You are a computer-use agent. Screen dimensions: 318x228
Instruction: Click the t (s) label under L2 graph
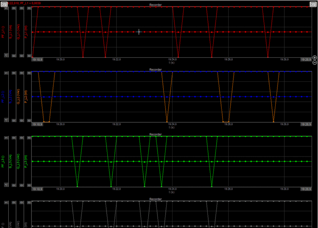pyautogui.click(x=172, y=127)
